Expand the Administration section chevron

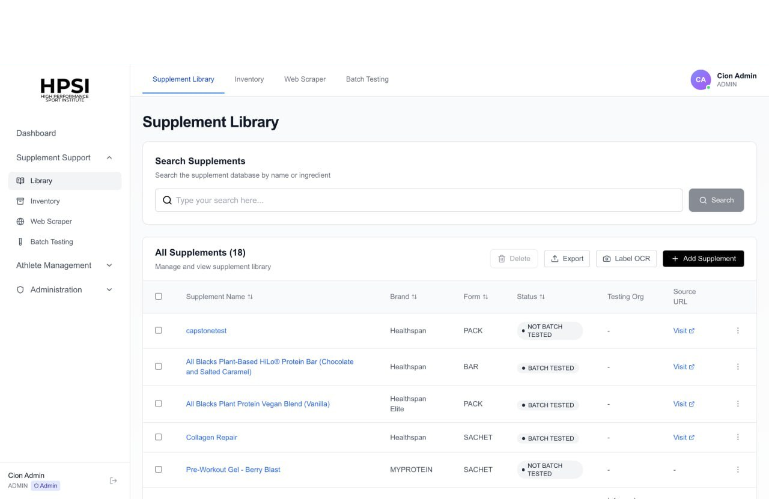tap(109, 289)
